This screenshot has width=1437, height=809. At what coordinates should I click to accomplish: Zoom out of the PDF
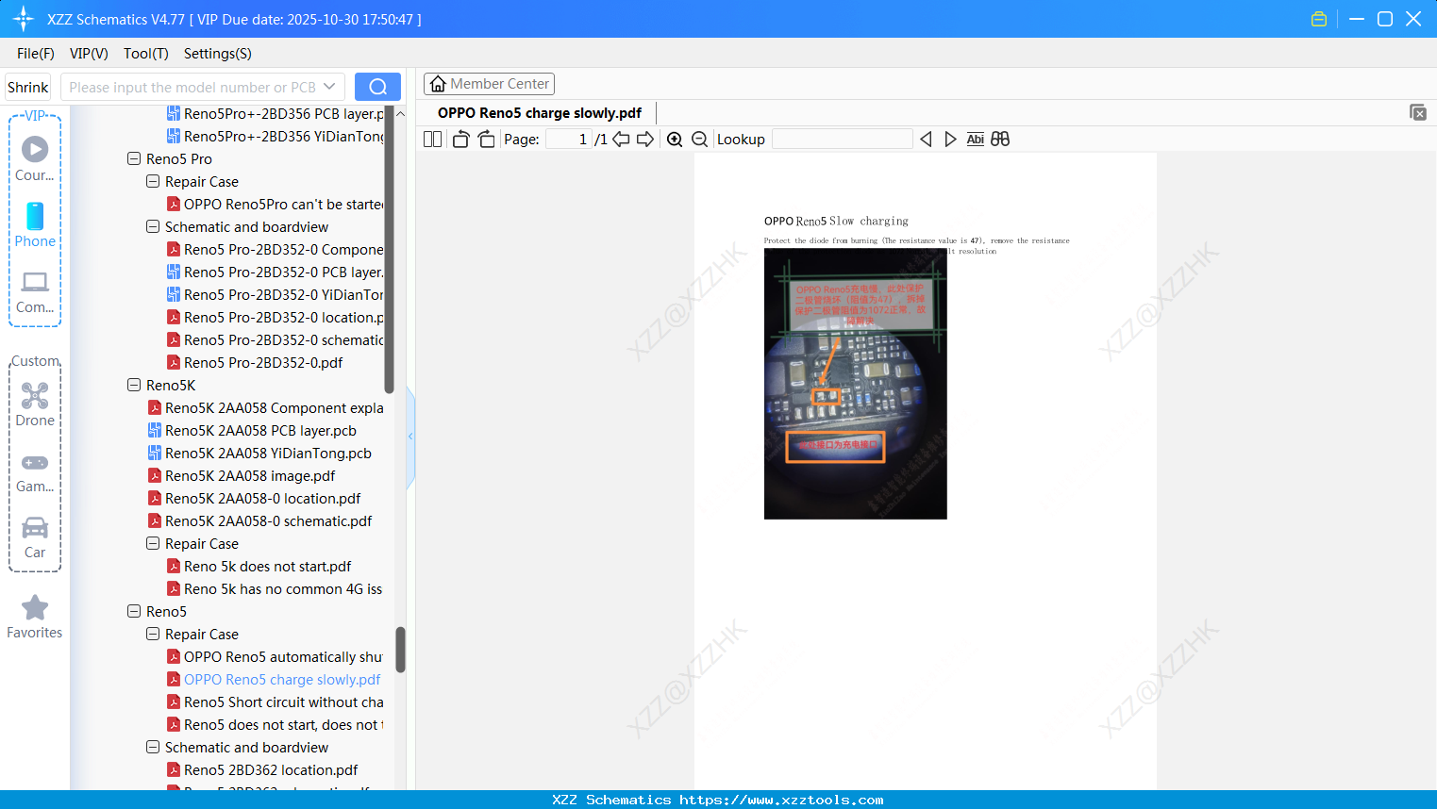[x=700, y=140]
